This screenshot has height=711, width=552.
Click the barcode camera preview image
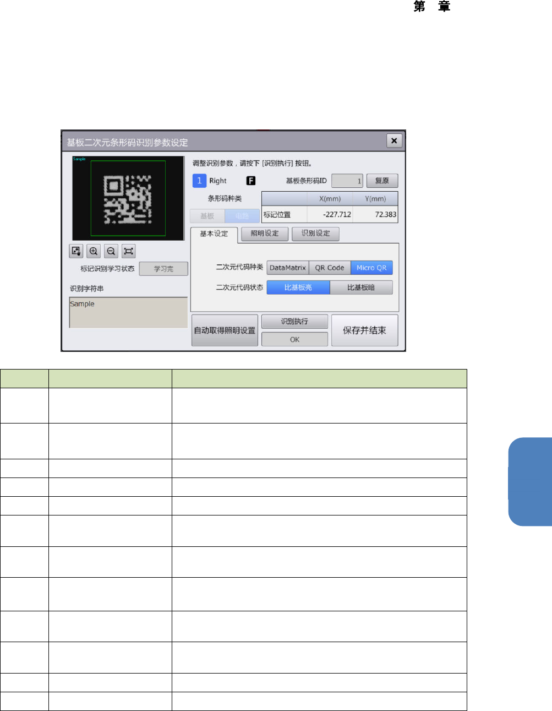(128, 198)
